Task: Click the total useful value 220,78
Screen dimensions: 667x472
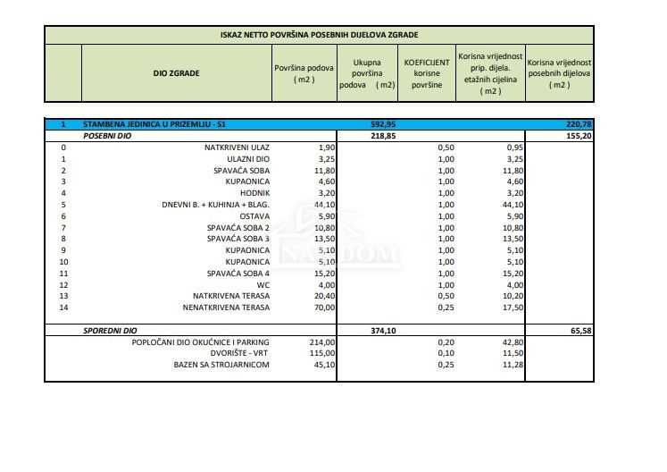Action: tap(579, 124)
